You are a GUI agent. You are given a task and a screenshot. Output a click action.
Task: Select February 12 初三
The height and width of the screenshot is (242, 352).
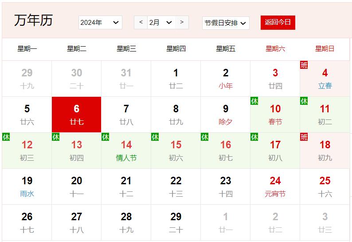(x=27, y=151)
